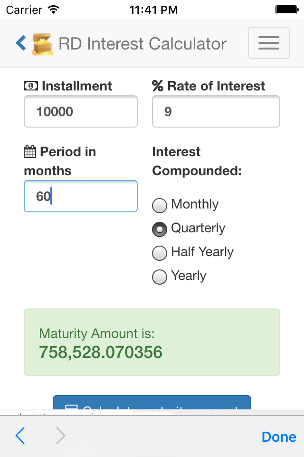Open the hamburger menu button
The image size is (304, 457).
(x=268, y=43)
